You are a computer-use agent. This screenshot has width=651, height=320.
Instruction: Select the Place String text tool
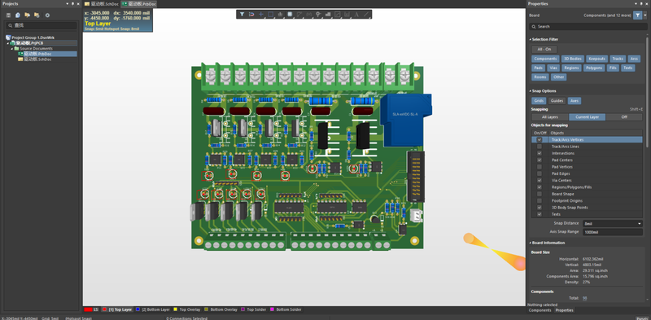(356, 14)
